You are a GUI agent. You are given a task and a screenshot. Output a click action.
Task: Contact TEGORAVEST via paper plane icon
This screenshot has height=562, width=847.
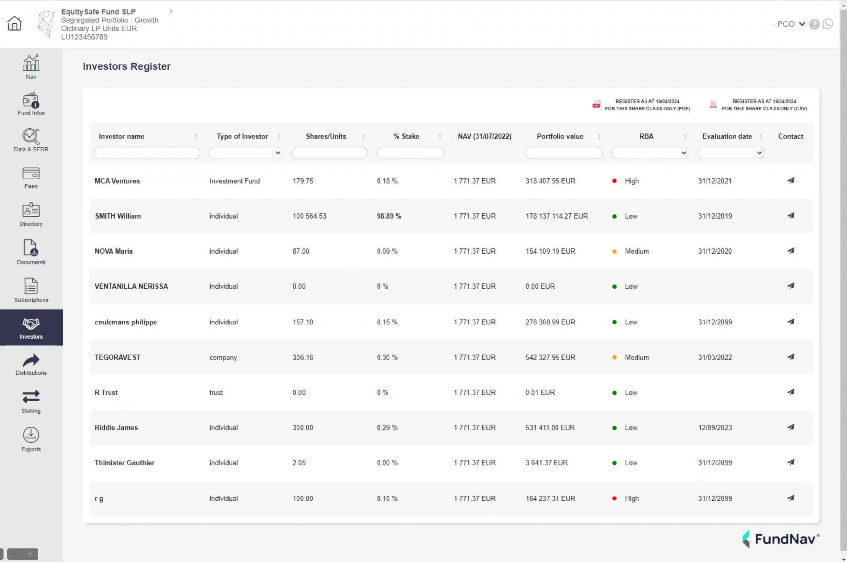coord(791,357)
